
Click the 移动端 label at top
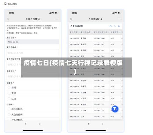pyautogui.click(x=13, y=4)
